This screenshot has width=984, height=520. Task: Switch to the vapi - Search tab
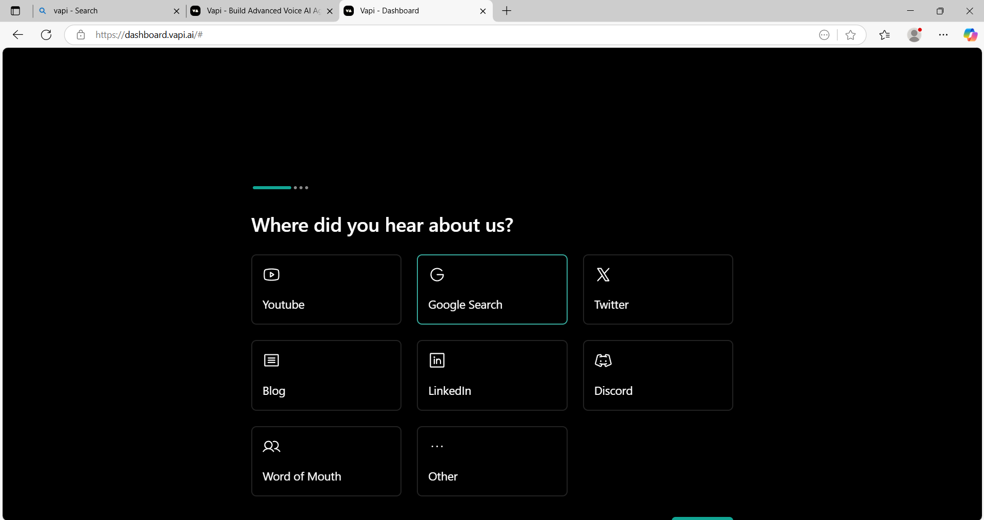pyautogui.click(x=103, y=11)
